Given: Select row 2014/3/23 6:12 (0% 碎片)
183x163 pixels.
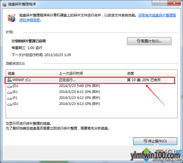Looking at the screenshot, I should tap(79, 98).
